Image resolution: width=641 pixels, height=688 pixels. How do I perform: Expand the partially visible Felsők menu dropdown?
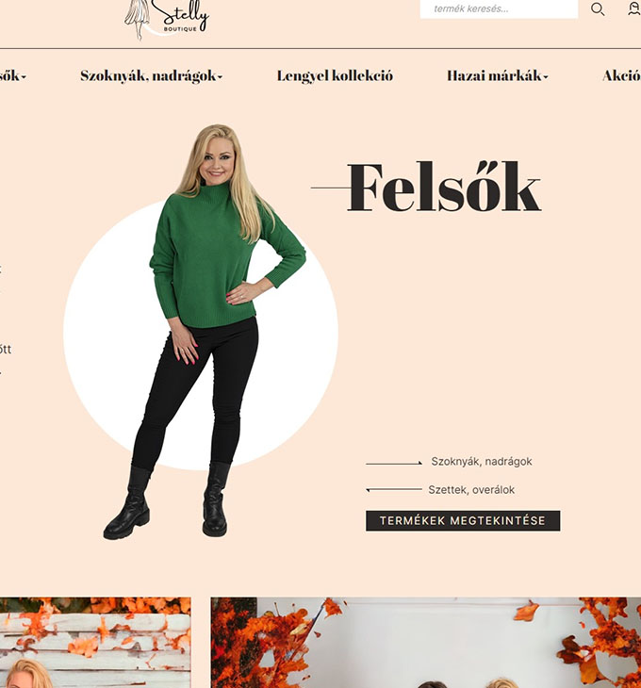(12, 76)
